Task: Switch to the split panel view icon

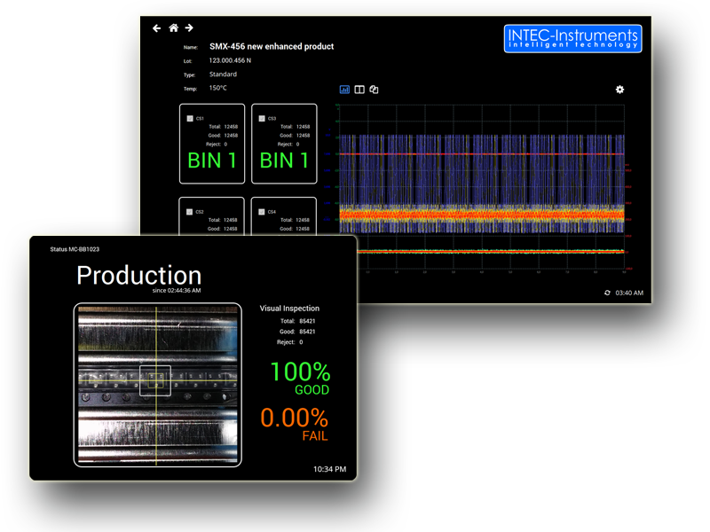Action: click(x=359, y=90)
